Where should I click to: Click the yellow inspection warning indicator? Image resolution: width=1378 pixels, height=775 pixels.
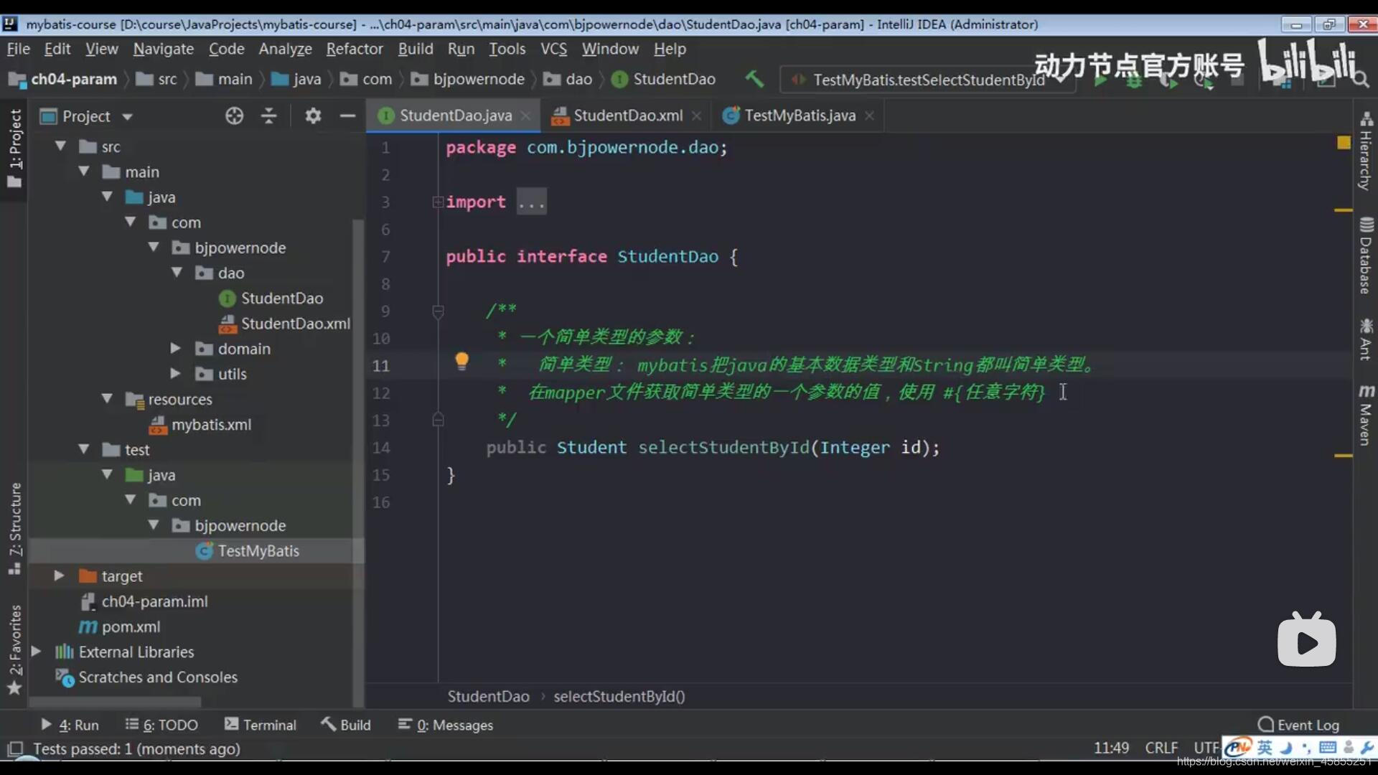coord(1344,143)
